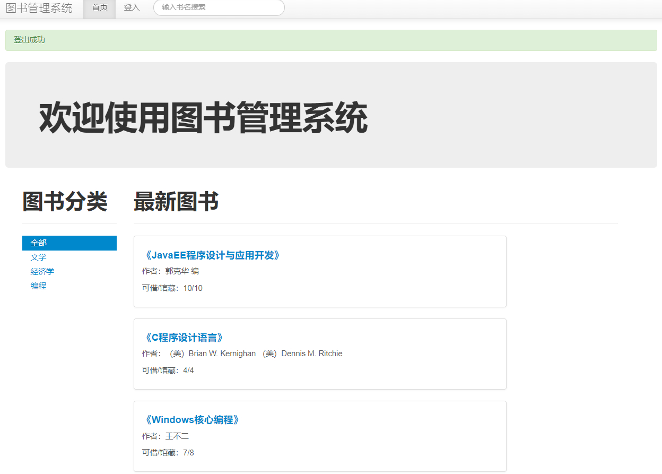662x474 pixels.
Task: Click the 欢迎使用图书管理系统 banner heading
Action: (x=203, y=115)
